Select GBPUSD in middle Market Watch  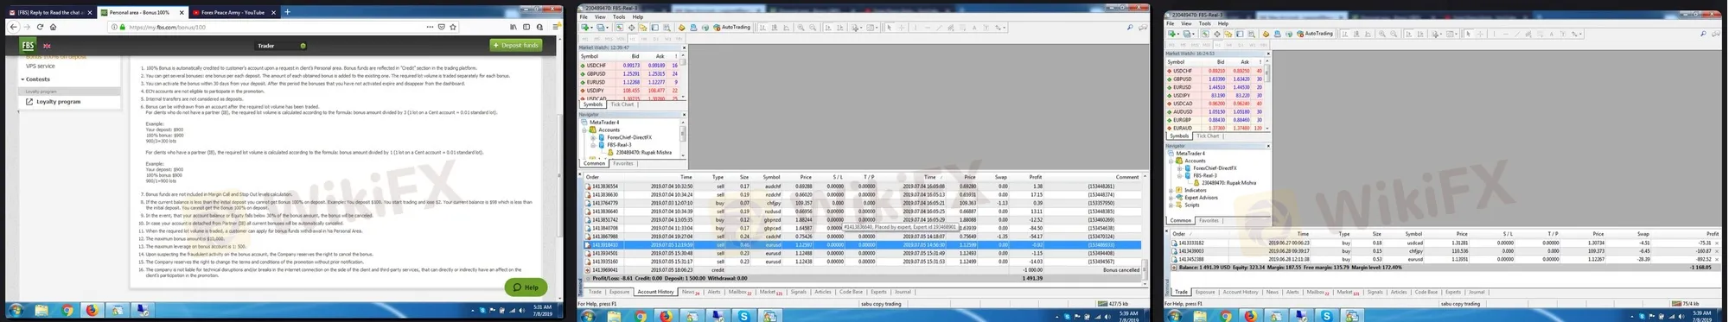(628, 73)
